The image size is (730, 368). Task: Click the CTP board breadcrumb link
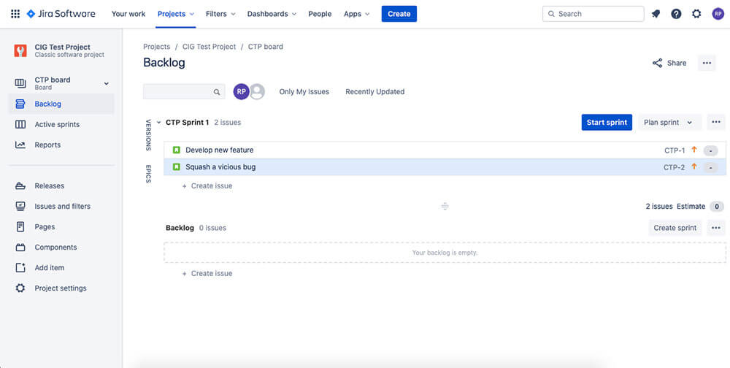[x=266, y=47]
